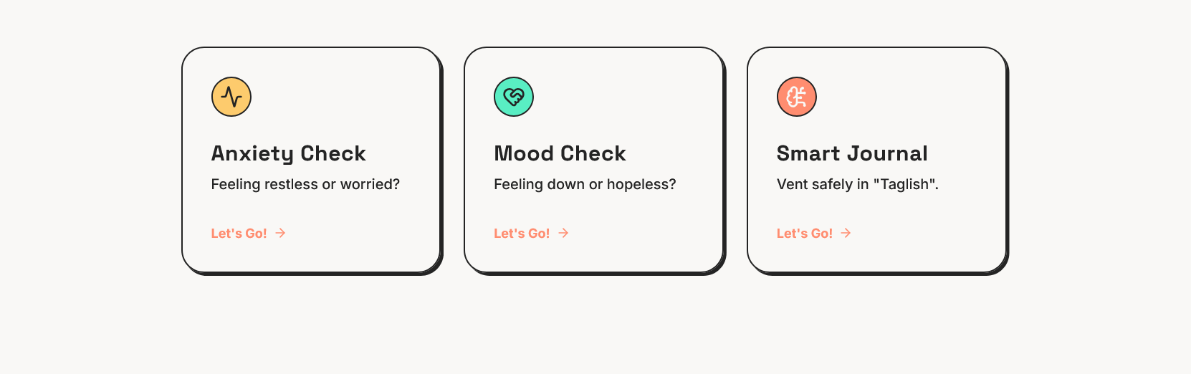1191x374 pixels.
Task: Select the Smart Journal heading
Action: click(852, 153)
